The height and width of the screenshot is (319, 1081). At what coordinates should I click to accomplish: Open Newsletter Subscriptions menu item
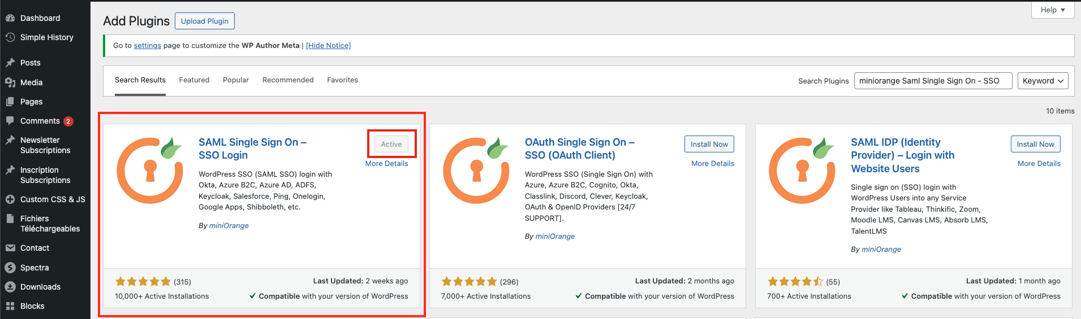point(45,145)
